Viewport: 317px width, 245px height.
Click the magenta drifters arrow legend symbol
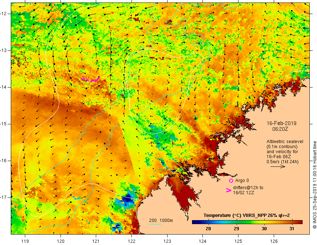coord(228,190)
